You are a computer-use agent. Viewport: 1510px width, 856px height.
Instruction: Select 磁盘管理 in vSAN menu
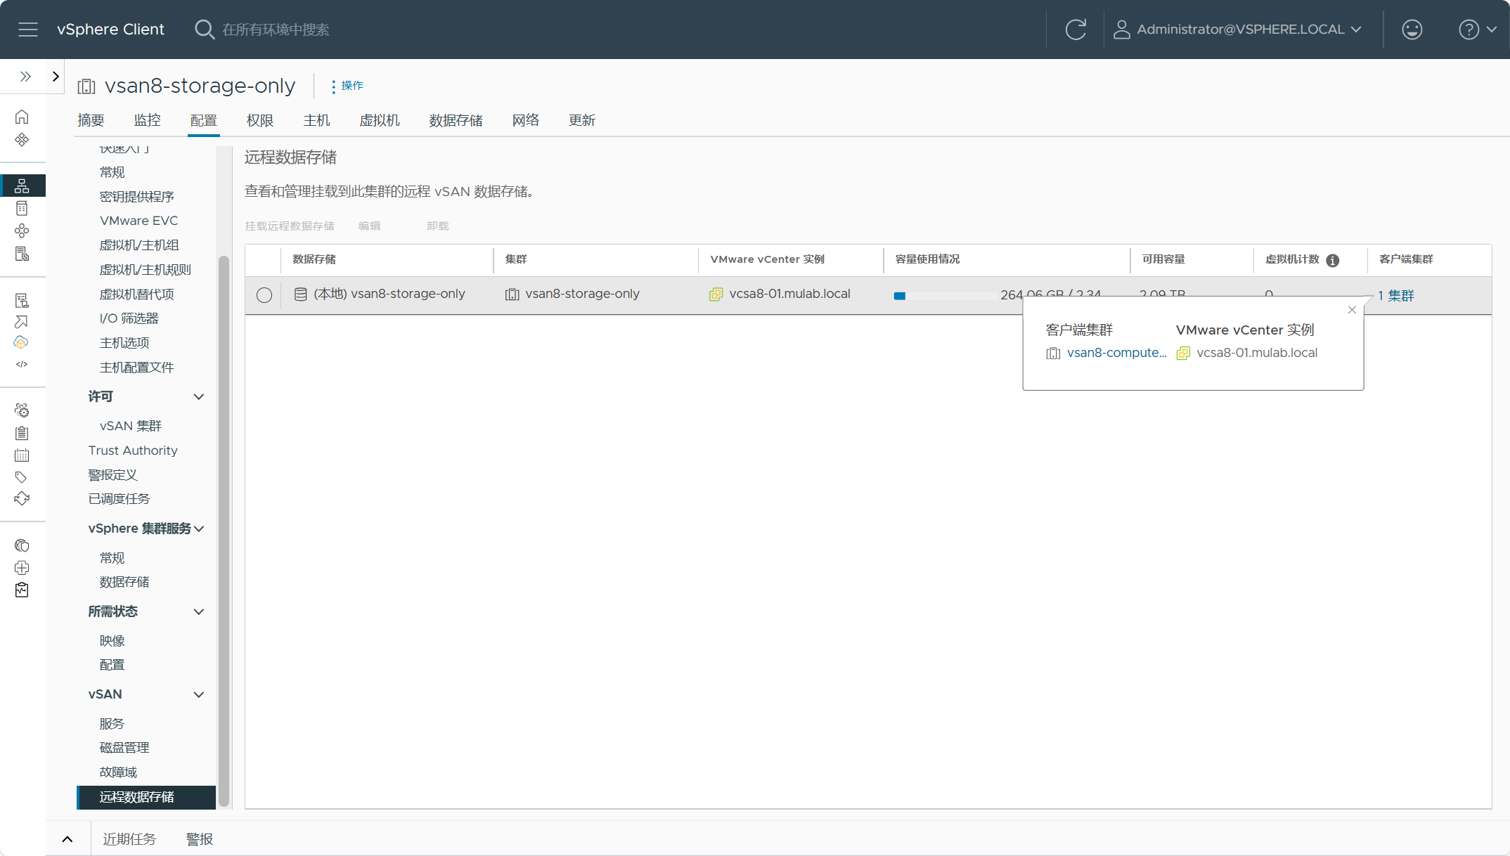click(124, 748)
